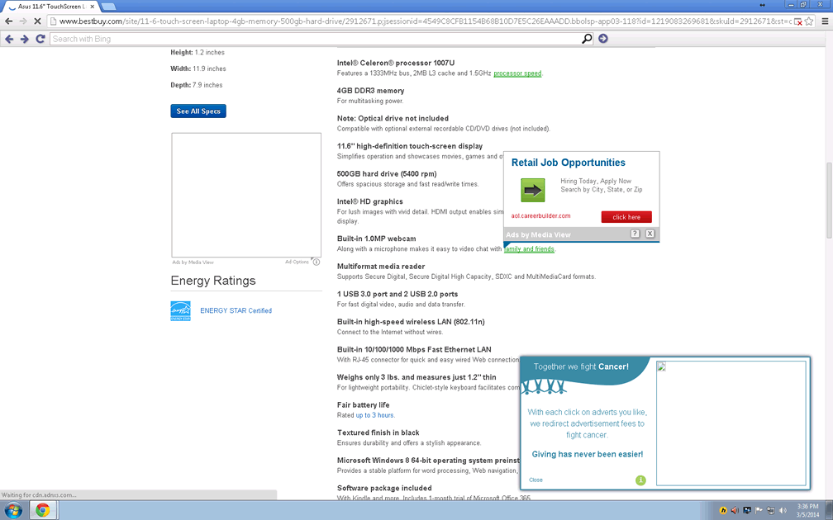Click the question mark on Media View ad
This screenshot has width=833, height=520.
(x=635, y=234)
